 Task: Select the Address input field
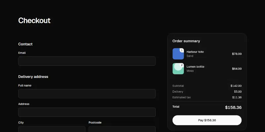click(x=87, y=112)
